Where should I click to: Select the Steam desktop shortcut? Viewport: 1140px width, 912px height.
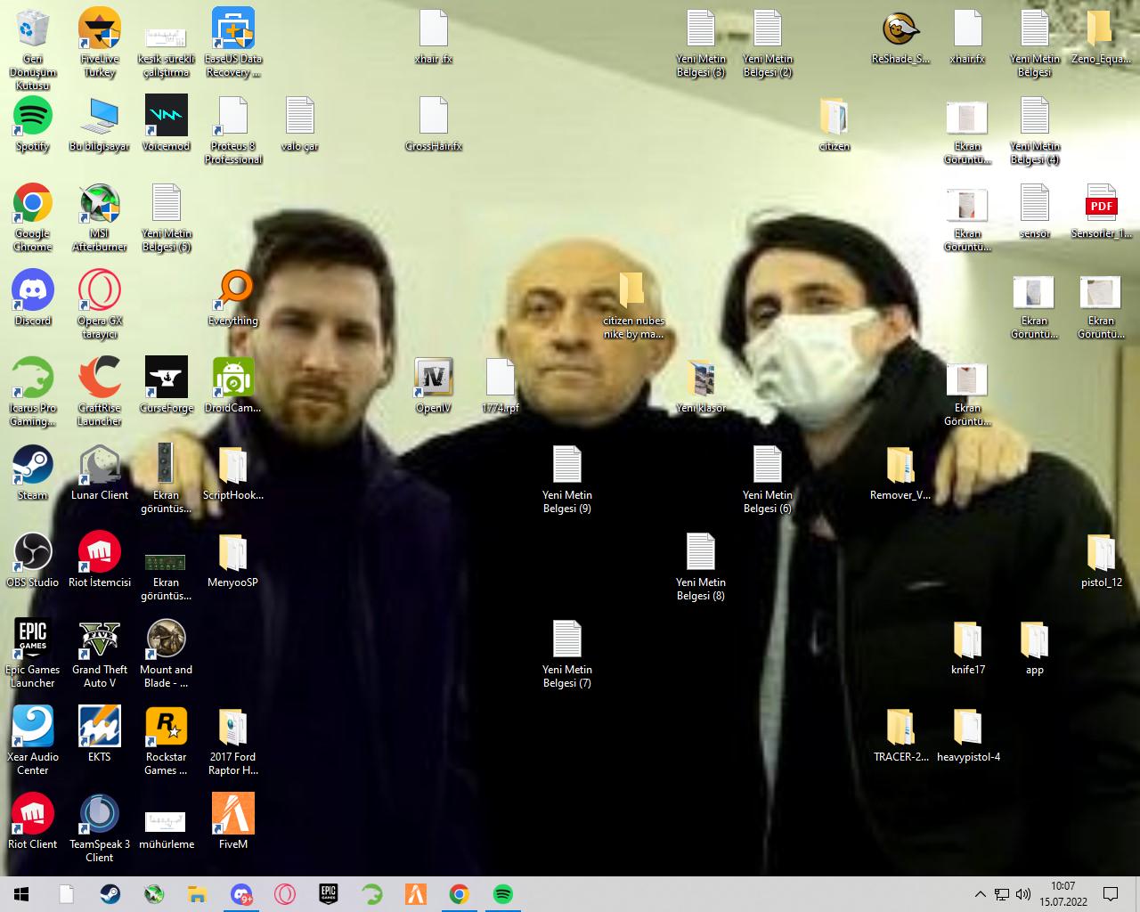click(33, 472)
